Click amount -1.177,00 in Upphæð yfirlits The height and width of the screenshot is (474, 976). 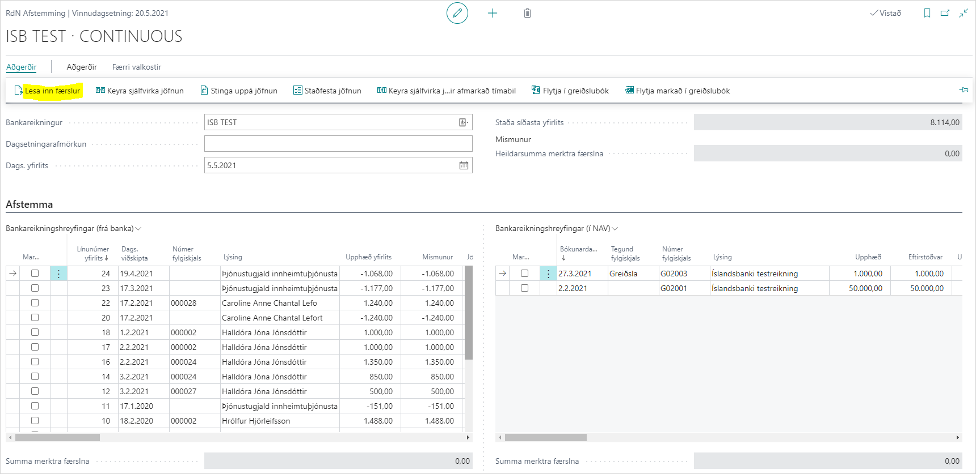[376, 288]
